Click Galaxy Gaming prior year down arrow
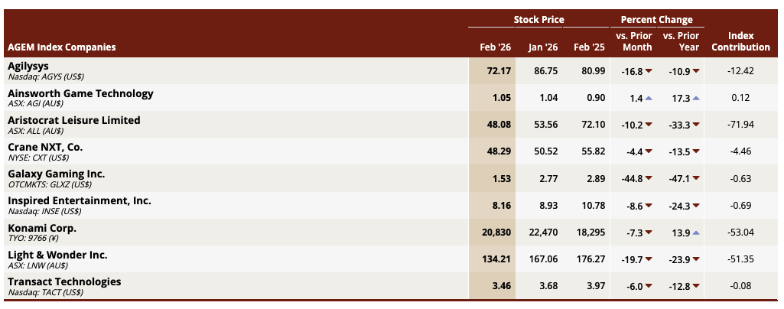Screen dimensions: 784x309 [x=695, y=179]
